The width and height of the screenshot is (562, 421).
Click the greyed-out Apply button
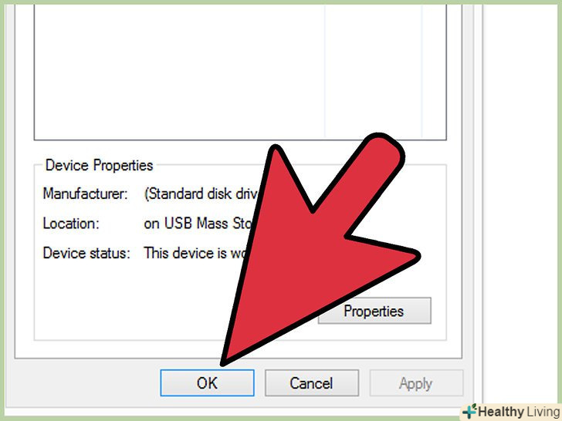pos(416,382)
